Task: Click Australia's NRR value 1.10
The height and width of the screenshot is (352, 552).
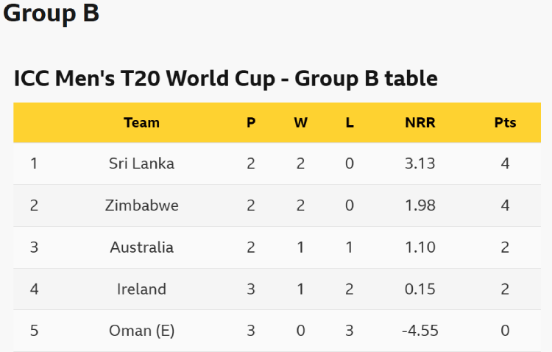Action: (420, 247)
